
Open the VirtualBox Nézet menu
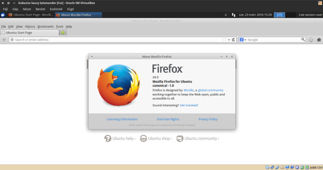click(x=27, y=9)
